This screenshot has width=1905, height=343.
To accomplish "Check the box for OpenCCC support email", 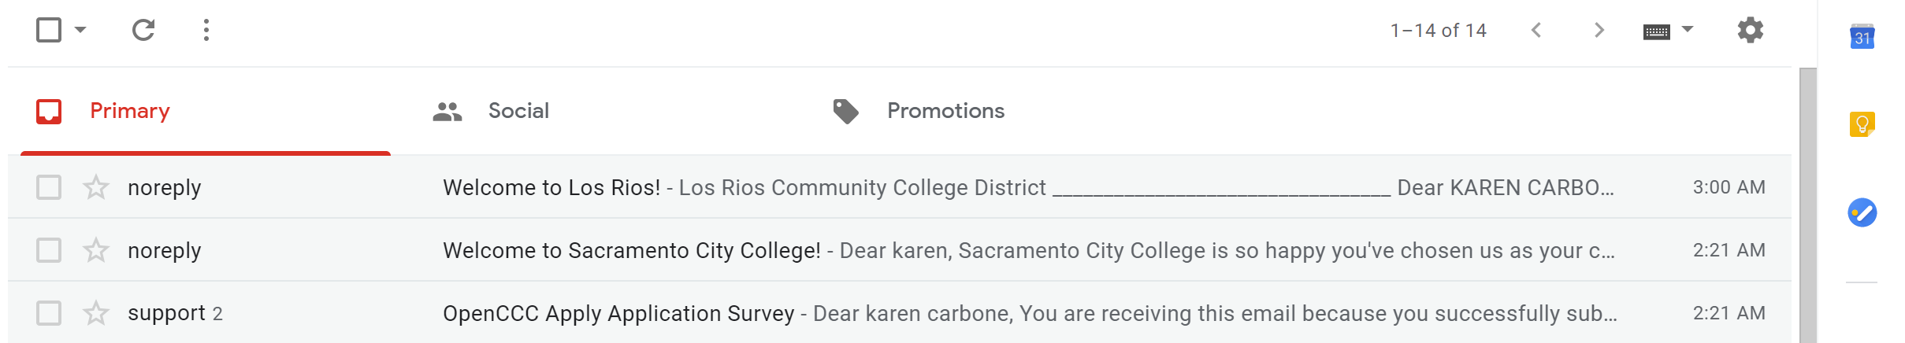I will [49, 313].
